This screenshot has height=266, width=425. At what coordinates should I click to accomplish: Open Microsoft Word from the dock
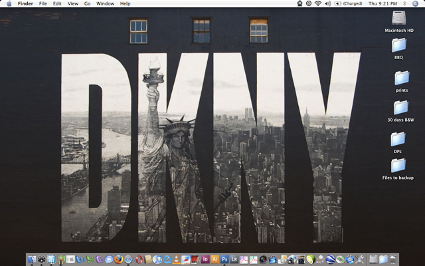coord(80,260)
